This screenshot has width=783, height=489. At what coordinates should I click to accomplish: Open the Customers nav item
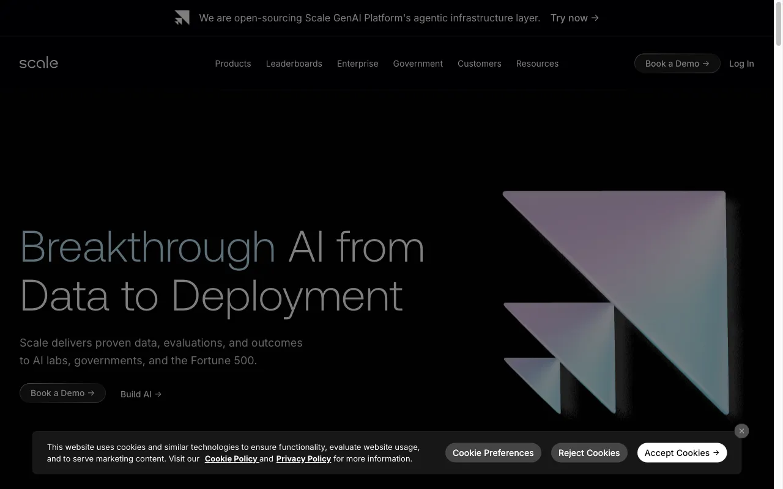pyautogui.click(x=480, y=64)
